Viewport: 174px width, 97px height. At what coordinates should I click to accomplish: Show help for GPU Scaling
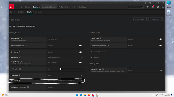[19, 52]
